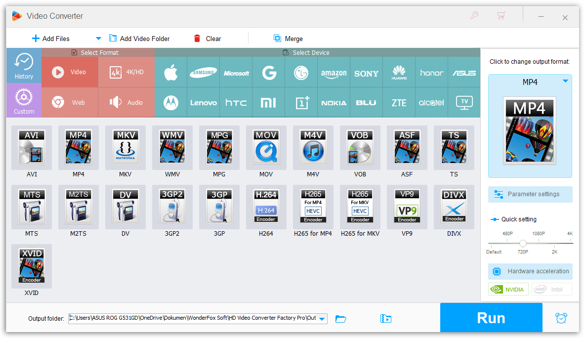Open Parameter settings

click(x=530, y=194)
